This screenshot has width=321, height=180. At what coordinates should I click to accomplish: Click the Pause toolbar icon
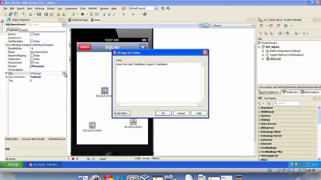click(x=91, y=14)
